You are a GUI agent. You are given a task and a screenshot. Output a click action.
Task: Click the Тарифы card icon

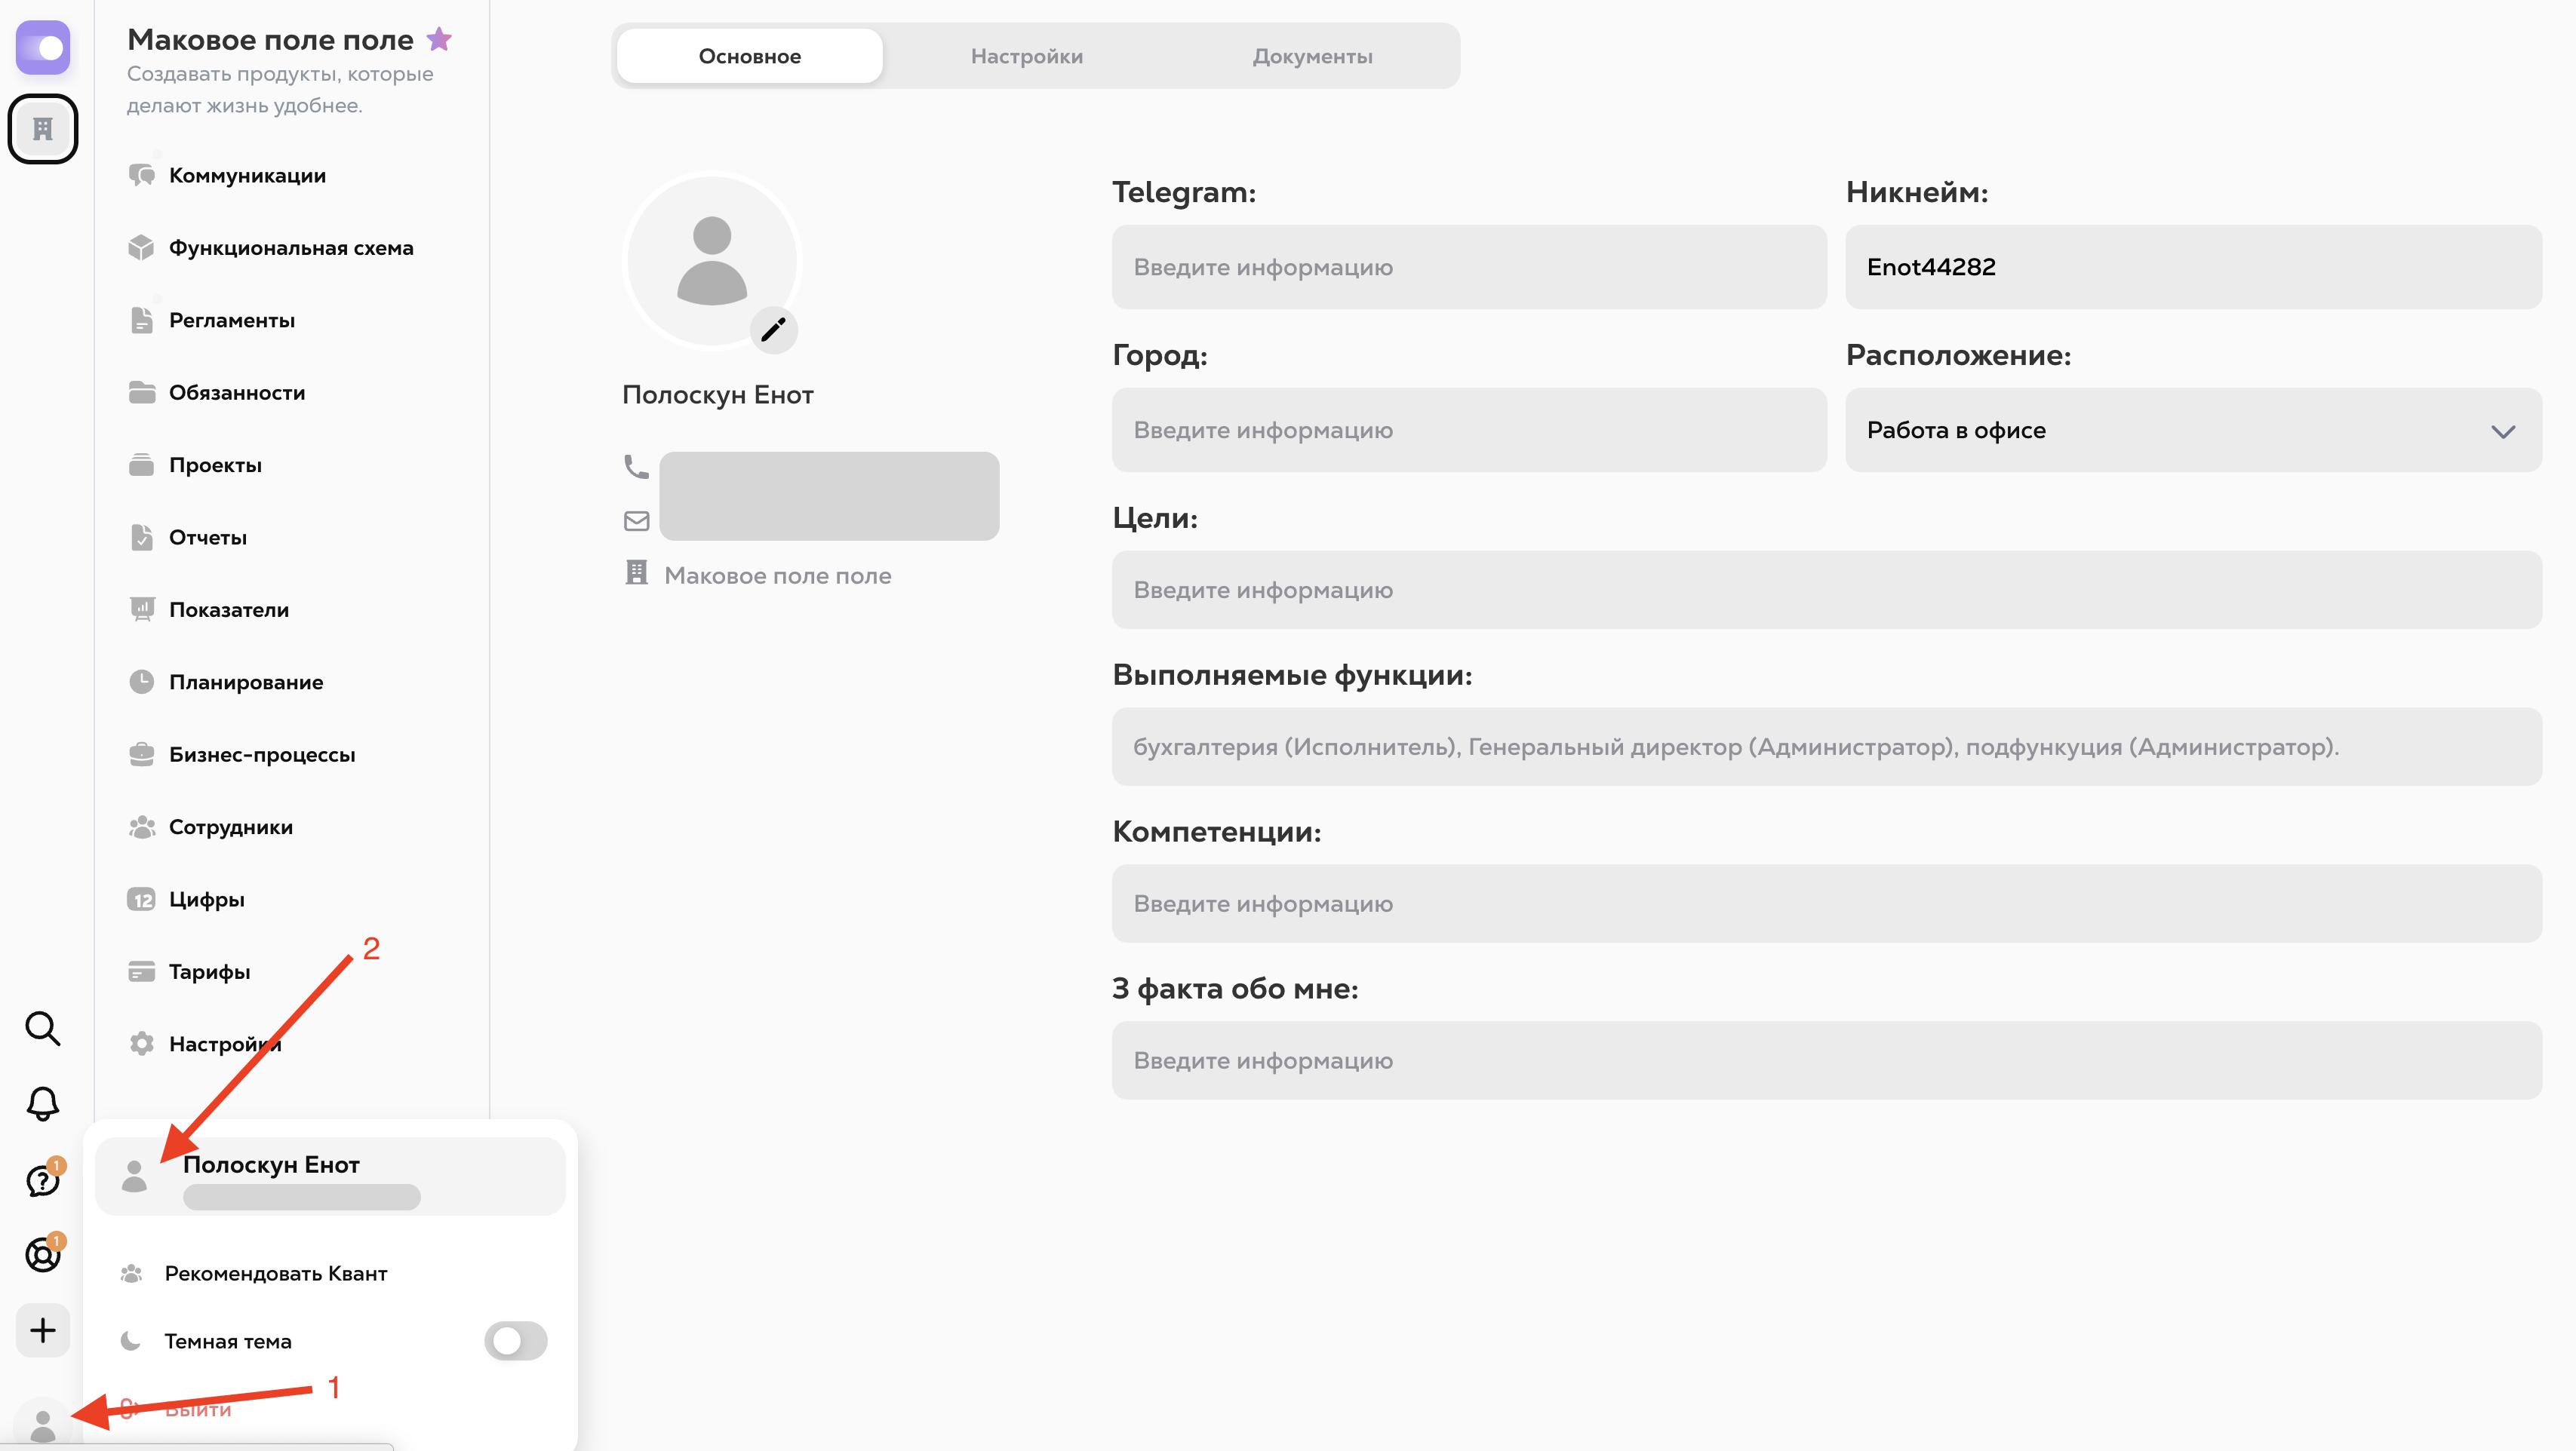coord(142,971)
